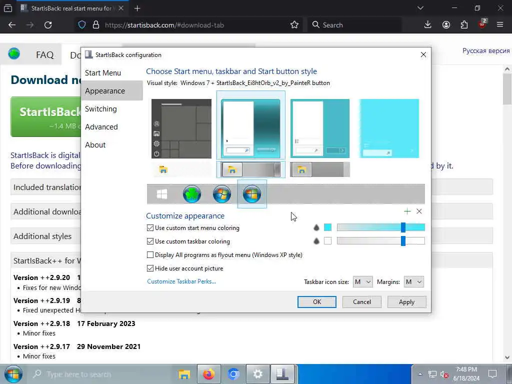Open Customize Taskbar Perks link
This screenshot has width=512, height=384.
coord(181,281)
